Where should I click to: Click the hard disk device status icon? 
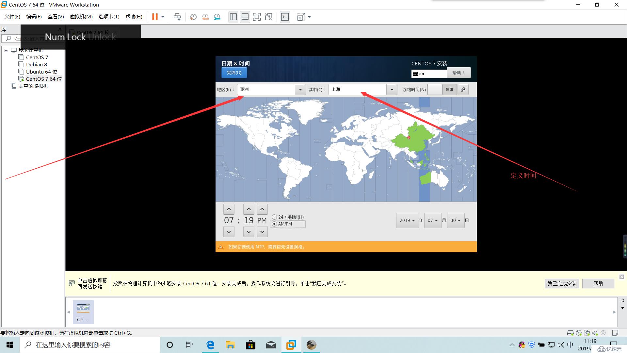click(x=570, y=333)
